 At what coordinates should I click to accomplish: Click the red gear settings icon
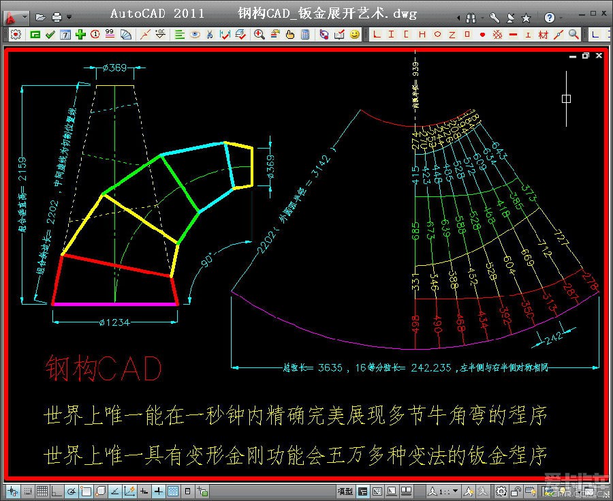[x=16, y=35]
